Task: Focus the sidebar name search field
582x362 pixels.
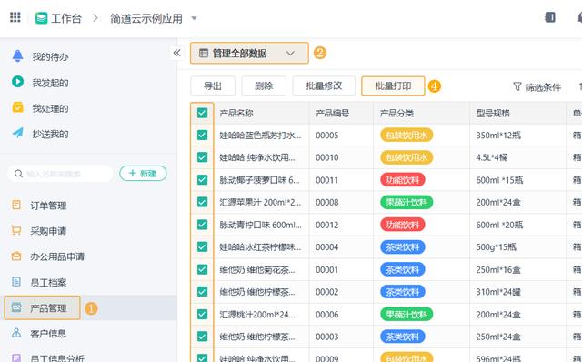Action: 60,174
